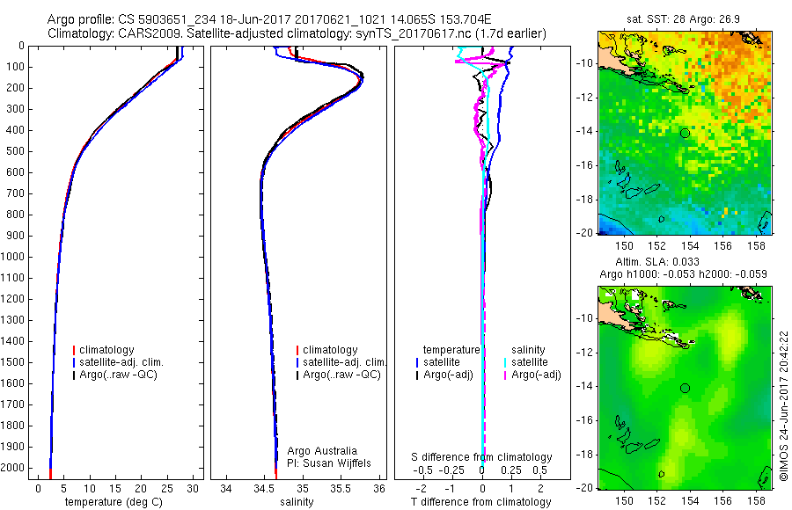Click magenta salinity Argo(-adj) legend marker

(505, 375)
